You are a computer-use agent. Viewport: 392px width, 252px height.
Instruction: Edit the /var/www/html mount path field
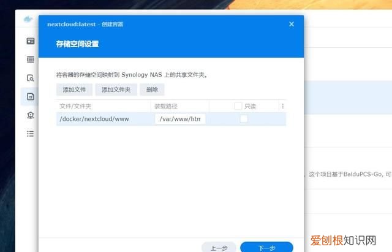tap(180, 119)
